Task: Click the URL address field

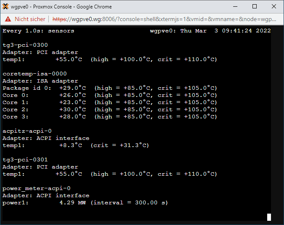Action: 164,19
